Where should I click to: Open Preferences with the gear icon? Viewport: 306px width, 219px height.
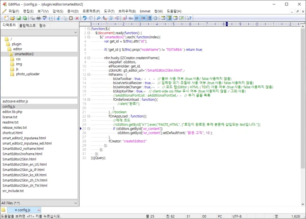[x=155, y=18]
